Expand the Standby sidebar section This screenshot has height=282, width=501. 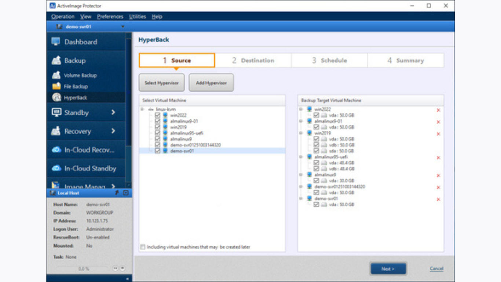coord(113,113)
